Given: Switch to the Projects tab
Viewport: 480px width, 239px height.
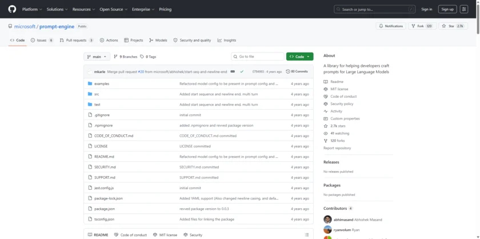Looking at the screenshot, I should (x=134, y=40).
